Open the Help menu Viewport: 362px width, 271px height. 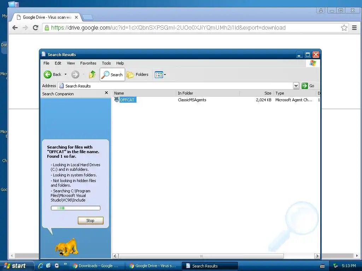coord(120,63)
